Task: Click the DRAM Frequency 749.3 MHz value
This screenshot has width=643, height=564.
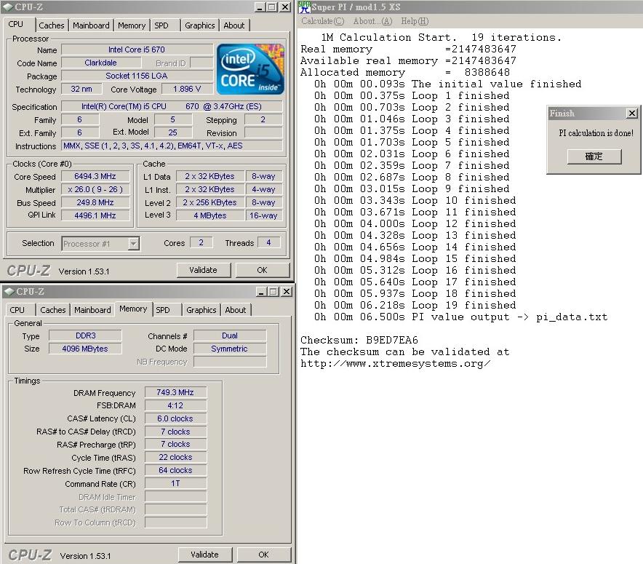Action: (x=175, y=392)
